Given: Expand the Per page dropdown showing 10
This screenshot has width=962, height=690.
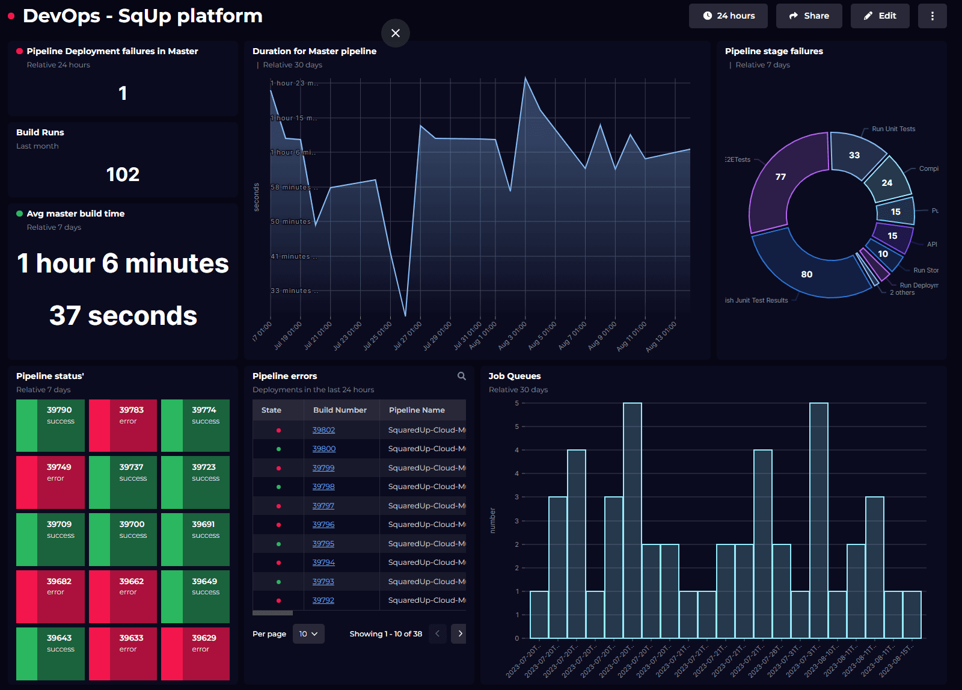Looking at the screenshot, I should (x=308, y=633).
